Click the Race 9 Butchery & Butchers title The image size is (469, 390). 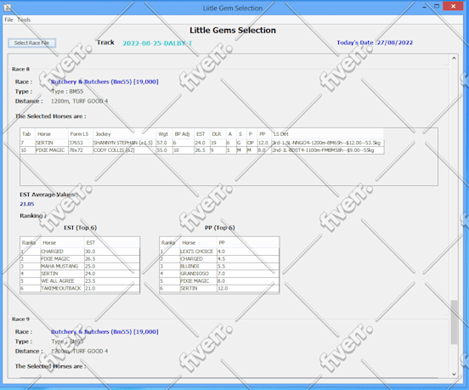105,331
